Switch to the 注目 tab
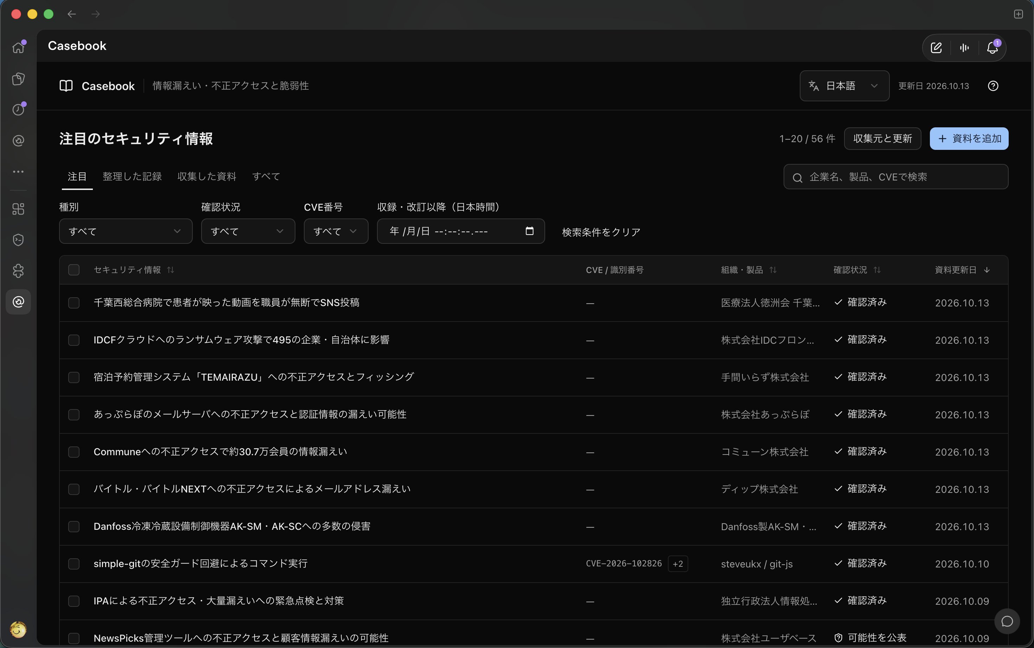The height and width of the screenshot is (648, 1034). coord(77,176)
